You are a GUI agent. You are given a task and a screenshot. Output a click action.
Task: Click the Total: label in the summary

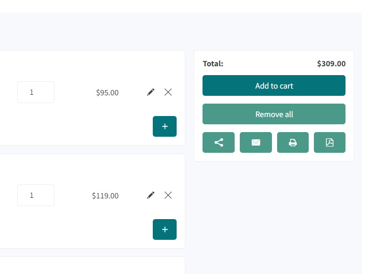click(x=213, y=64)
